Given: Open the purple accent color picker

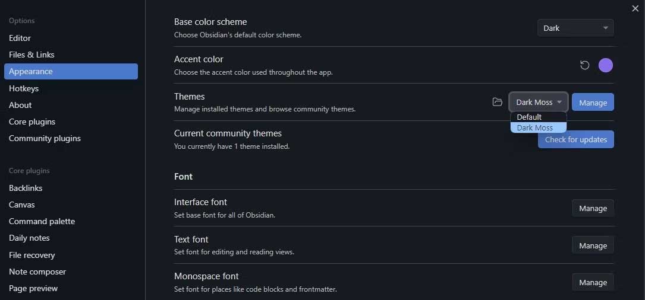Looking at the screenshot, I should pos(605,65).
